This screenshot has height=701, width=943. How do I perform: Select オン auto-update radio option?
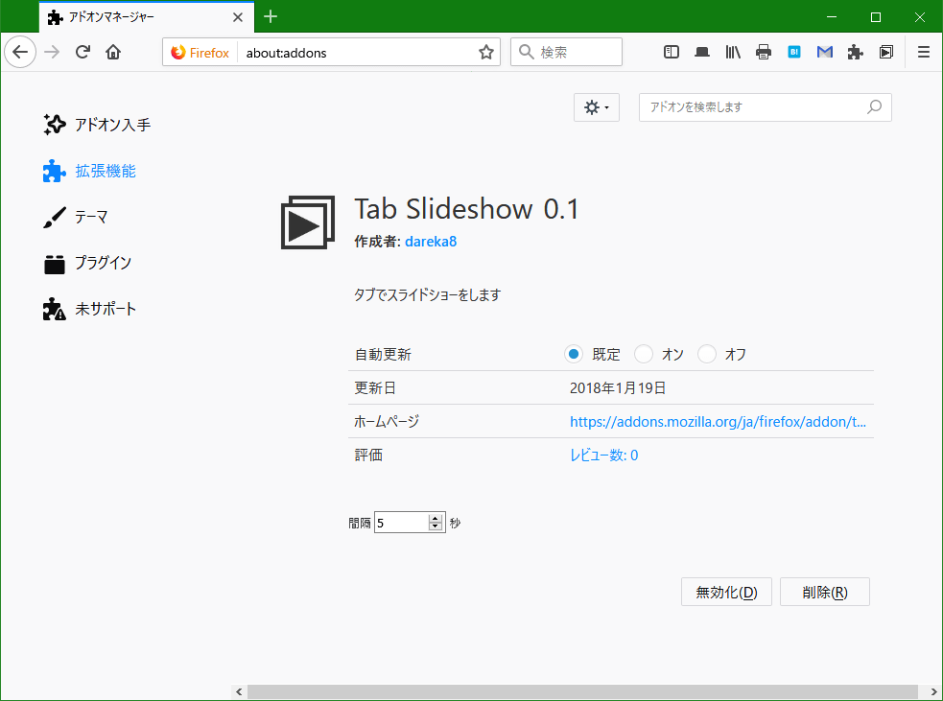(644, 354)
